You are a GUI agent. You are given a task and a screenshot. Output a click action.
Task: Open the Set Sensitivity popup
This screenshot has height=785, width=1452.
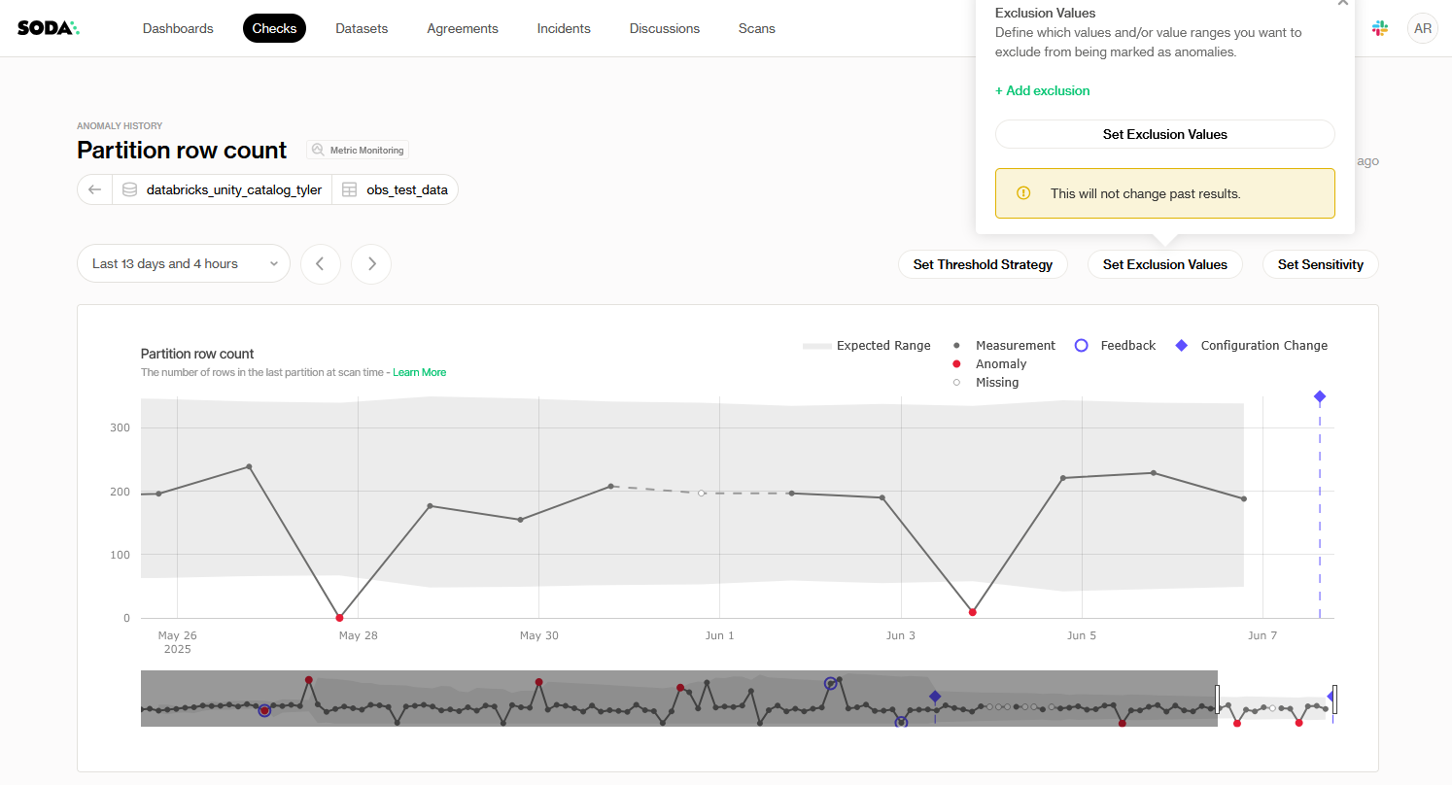(1320, 264)
